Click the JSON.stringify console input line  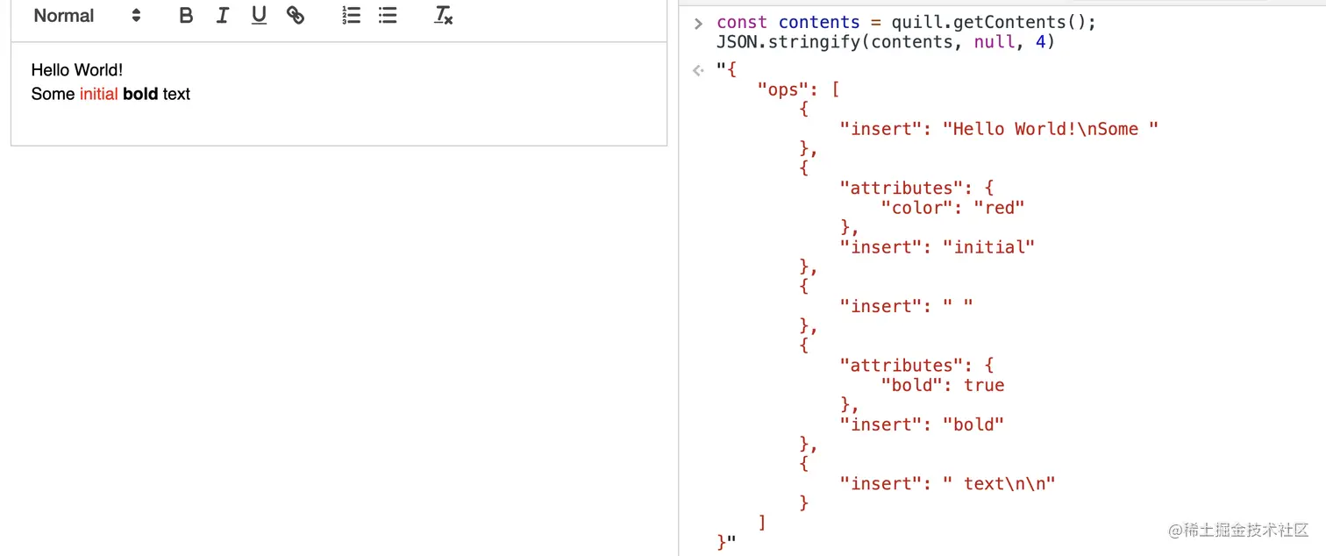coord(886,42)
